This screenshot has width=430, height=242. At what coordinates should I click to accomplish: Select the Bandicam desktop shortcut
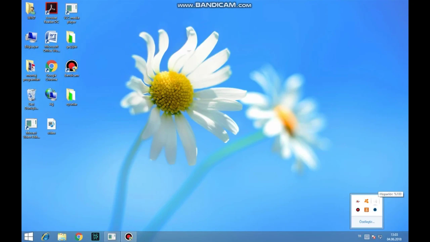[x=71, y=69]
